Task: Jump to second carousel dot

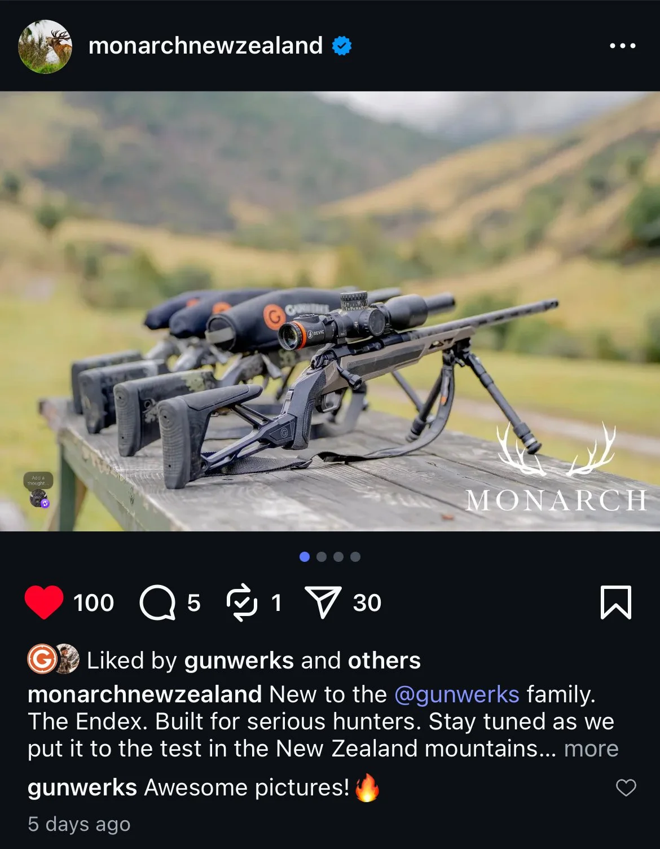Action: pyautogui.click(x=322, y=557)
